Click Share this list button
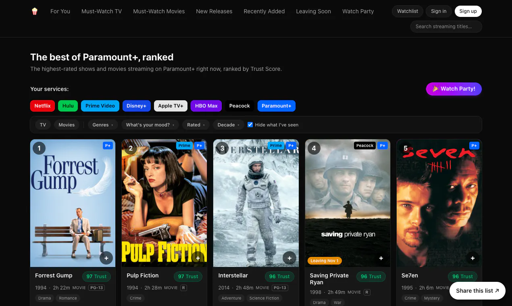This screenshot has width=512, height=306. tap(477, 291)
